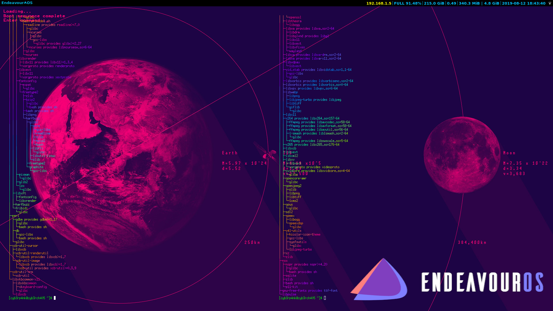553x311 pixels.
Task: Click 'libxml2' in right terminal
Action: 292,156
